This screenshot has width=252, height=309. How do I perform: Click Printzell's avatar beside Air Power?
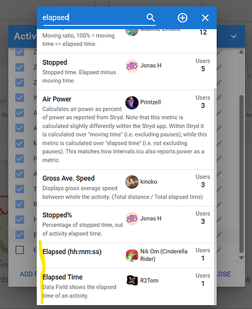[x=132, y=103]
